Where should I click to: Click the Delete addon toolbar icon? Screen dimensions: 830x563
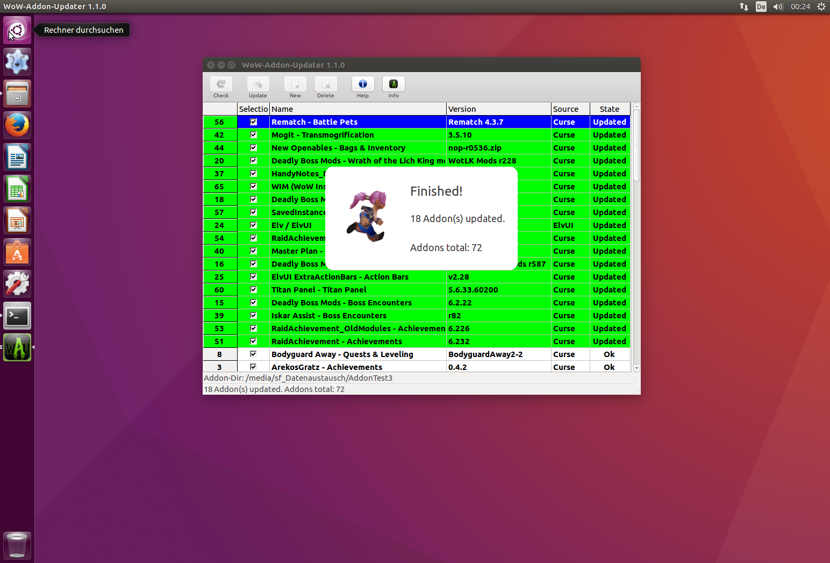[x=326, y=84]
